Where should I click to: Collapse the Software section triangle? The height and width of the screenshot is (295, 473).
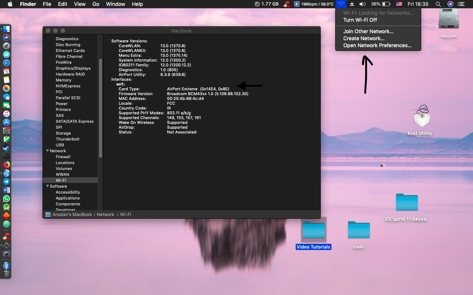[x=47, y=186]
